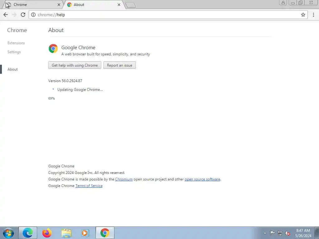319x239 pixels.
Task: Select About in the sidebar
Action: [12, 69]
